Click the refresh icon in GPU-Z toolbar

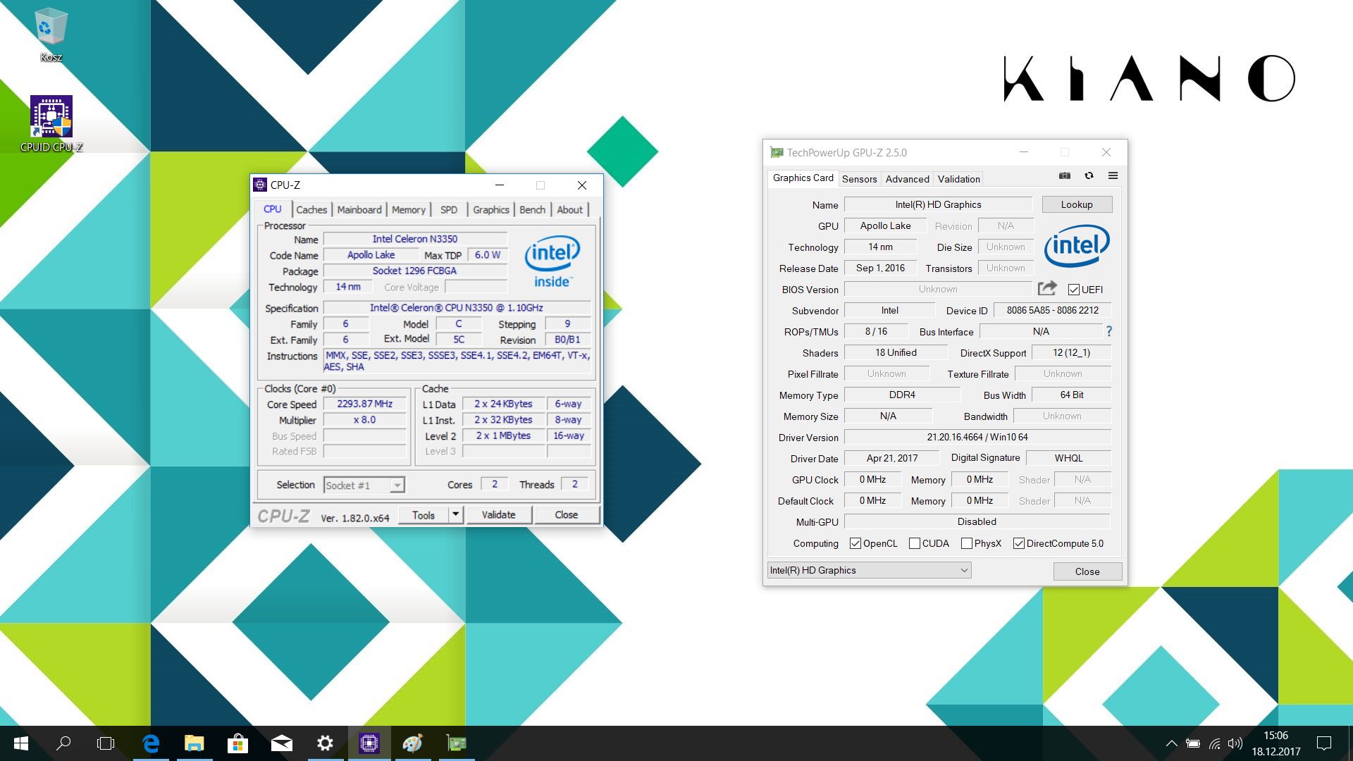coord(1089,175)
